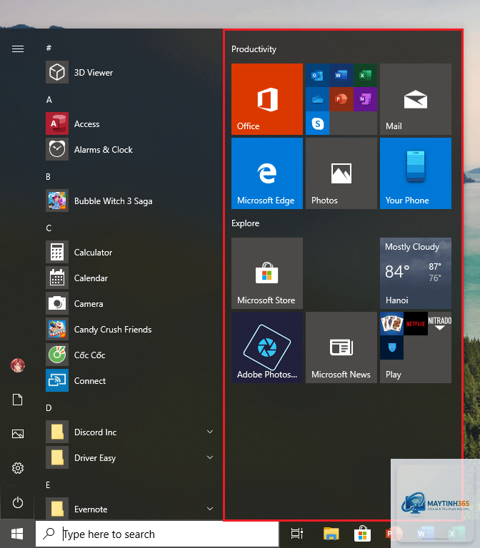Open Candy Crush Friends

[x=129, y=329]
